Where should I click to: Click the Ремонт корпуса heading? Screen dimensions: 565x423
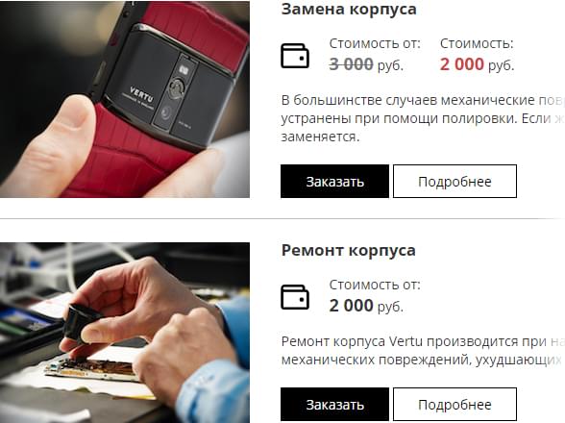tap(348, 250)
